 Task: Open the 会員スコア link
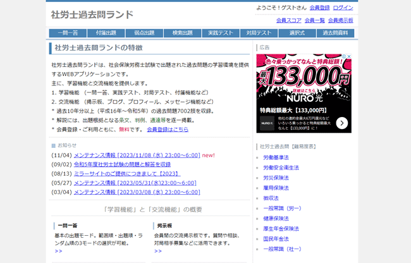[x=288, y=20]
